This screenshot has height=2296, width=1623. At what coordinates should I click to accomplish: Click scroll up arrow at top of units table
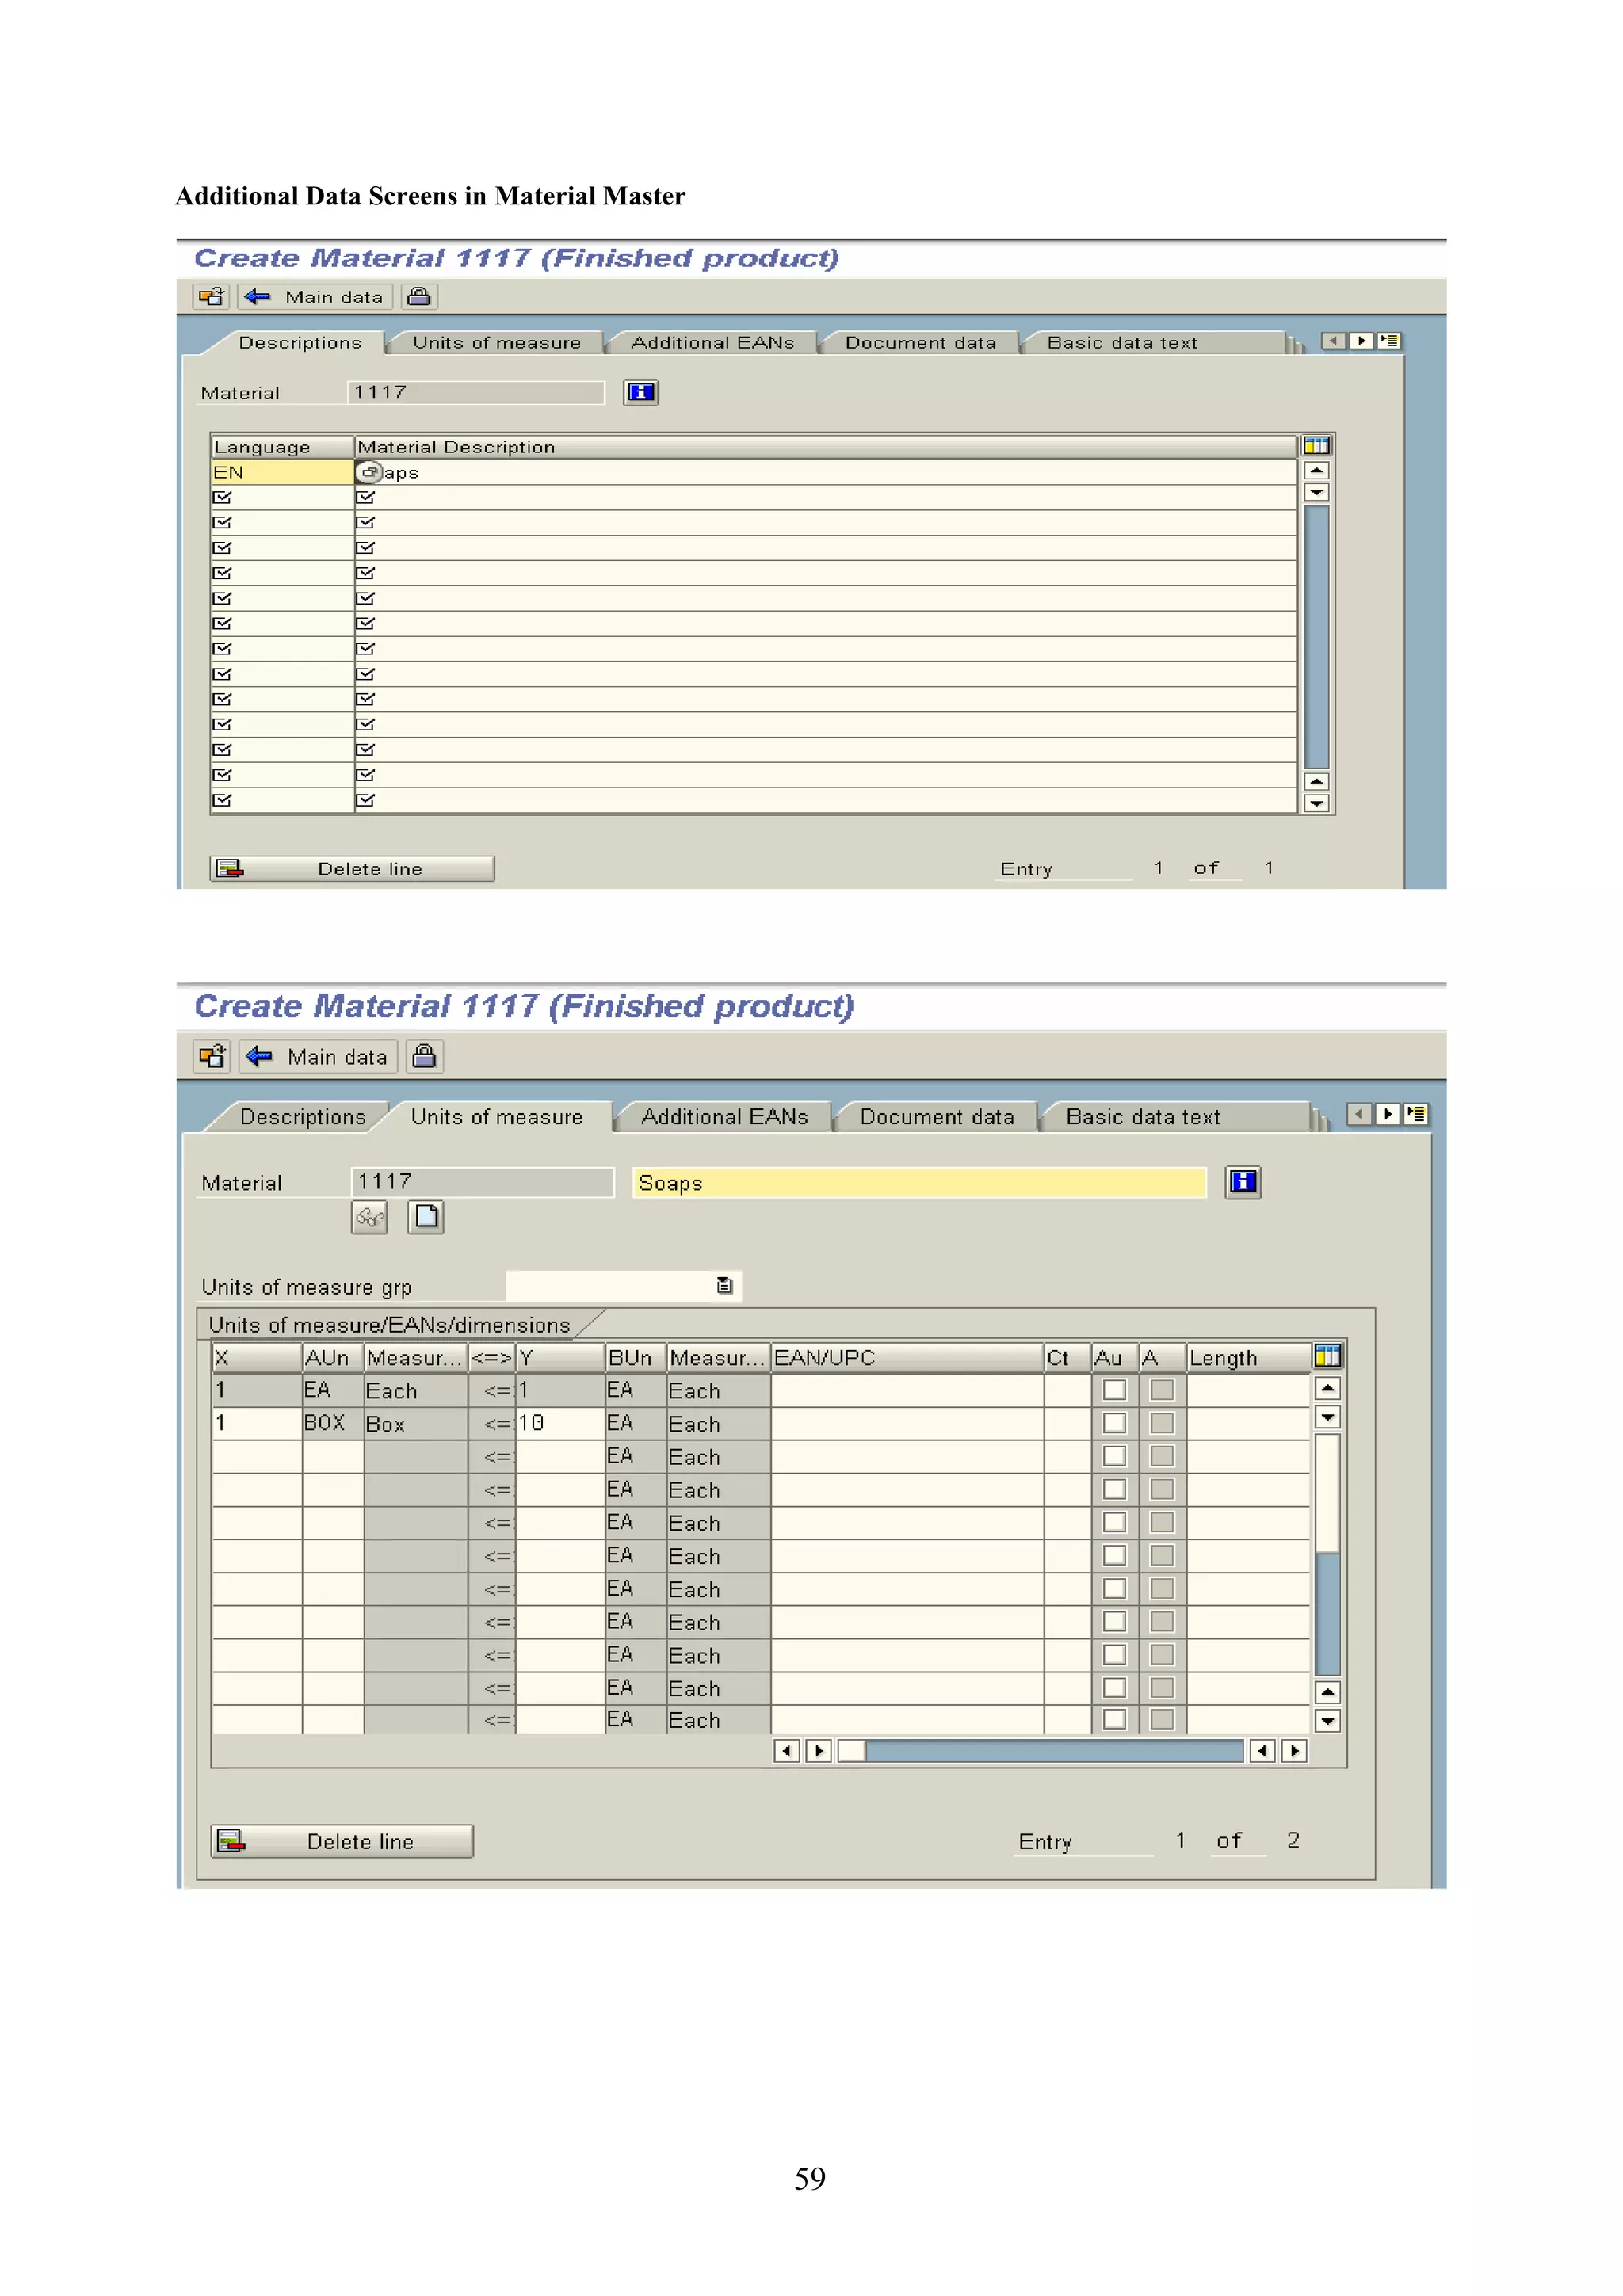pos(1327,1388)
